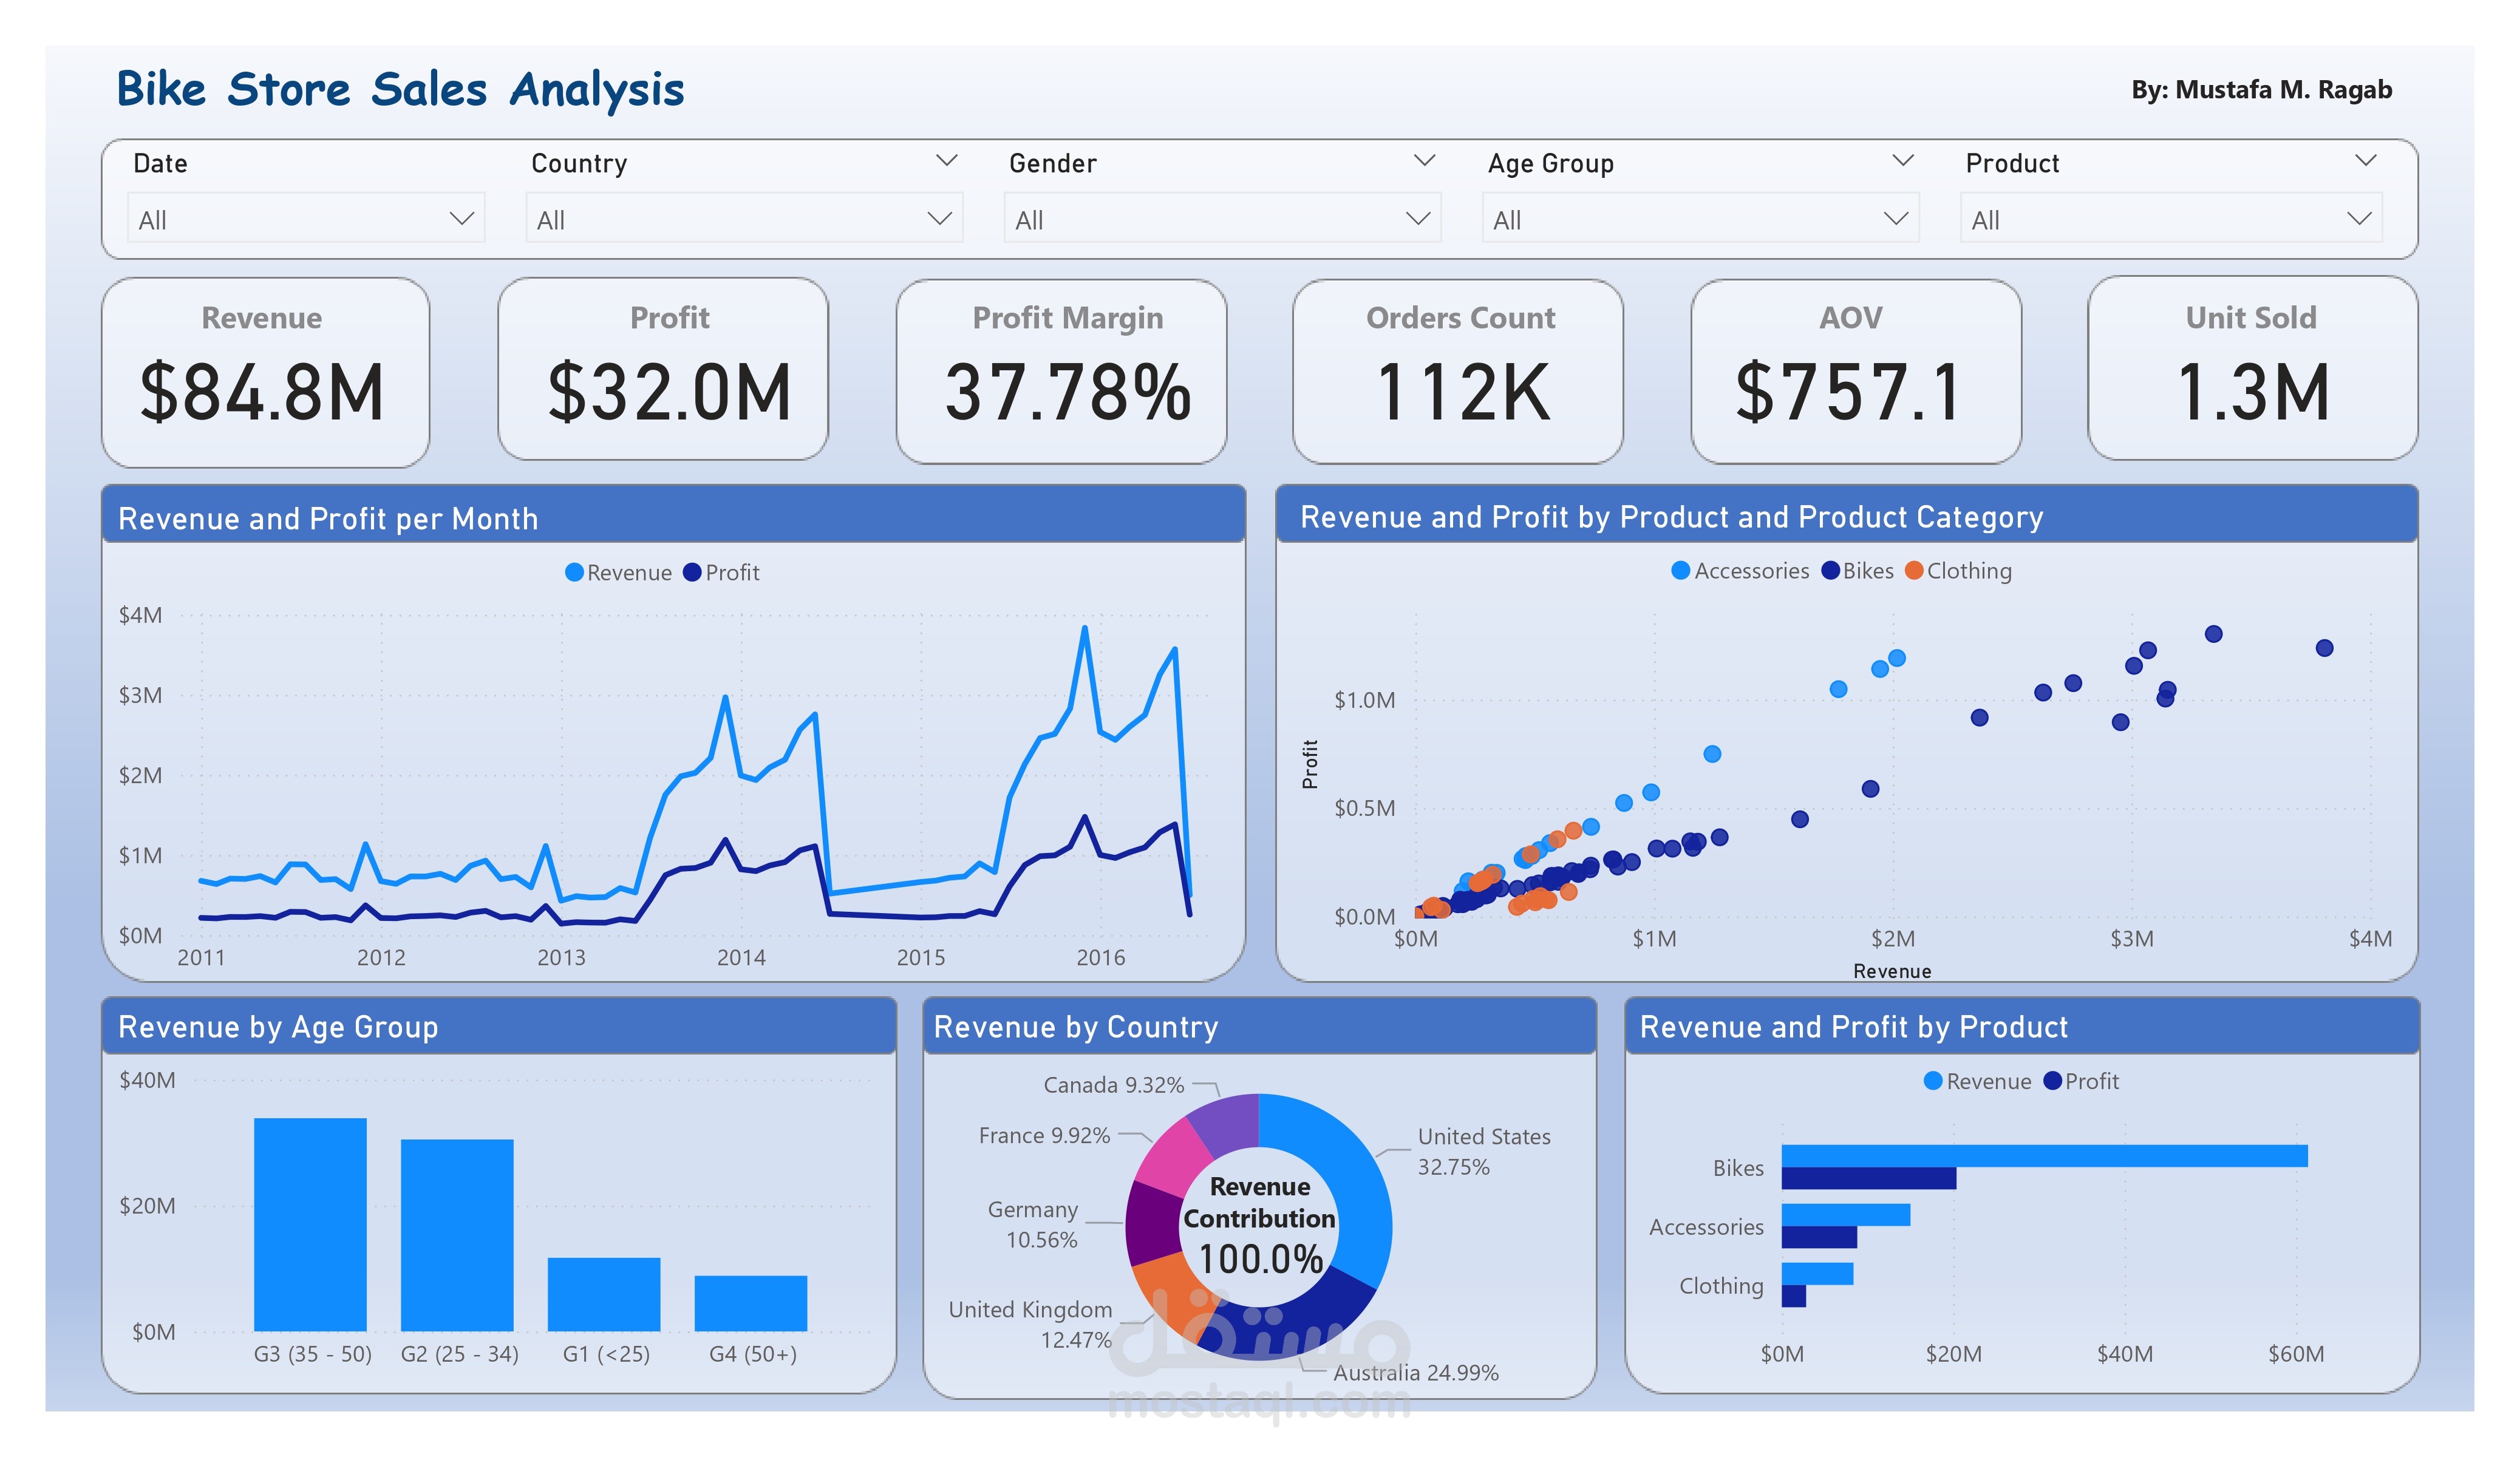
Task: Click the Accessories legend marker in scatter chart
Action: click(1681, 570)
